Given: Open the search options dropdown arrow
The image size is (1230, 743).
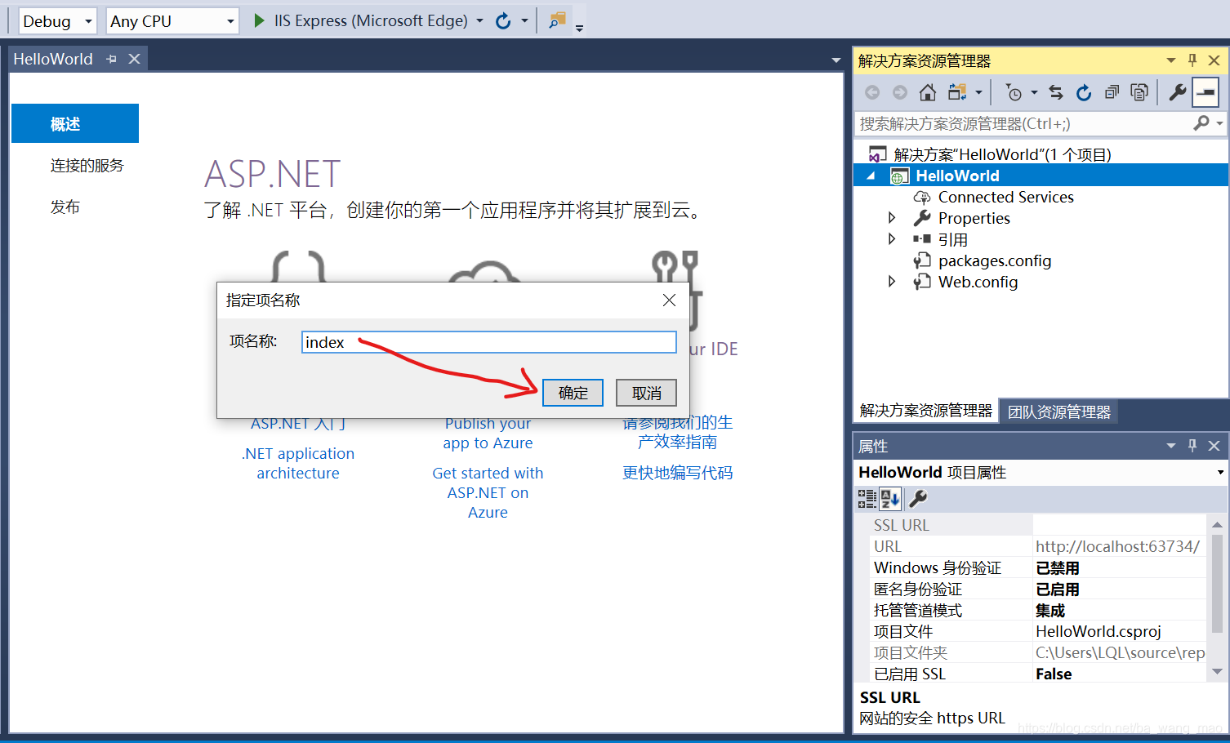Looking at the screenshot, I should [1219, 123].
